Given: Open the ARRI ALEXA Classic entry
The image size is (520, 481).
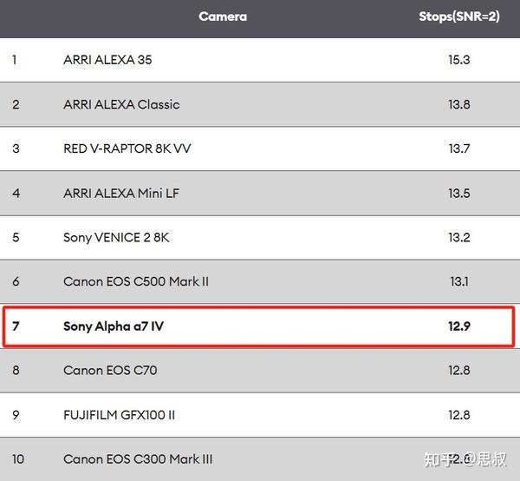Looking at the screenshot, I should coord(121,104).
